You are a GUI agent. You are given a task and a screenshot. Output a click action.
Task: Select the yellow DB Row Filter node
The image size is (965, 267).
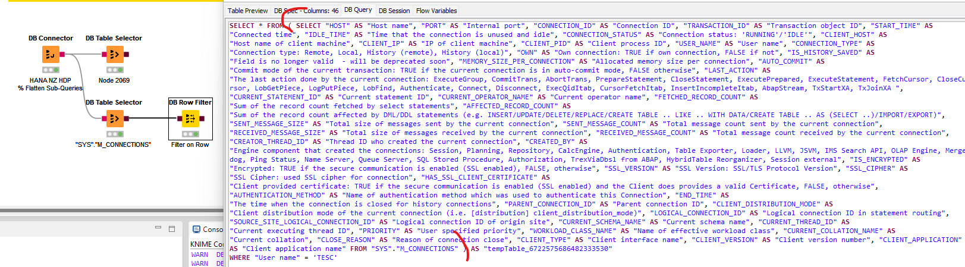(190, 119)
